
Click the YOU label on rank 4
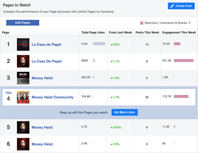pos(8,93)
